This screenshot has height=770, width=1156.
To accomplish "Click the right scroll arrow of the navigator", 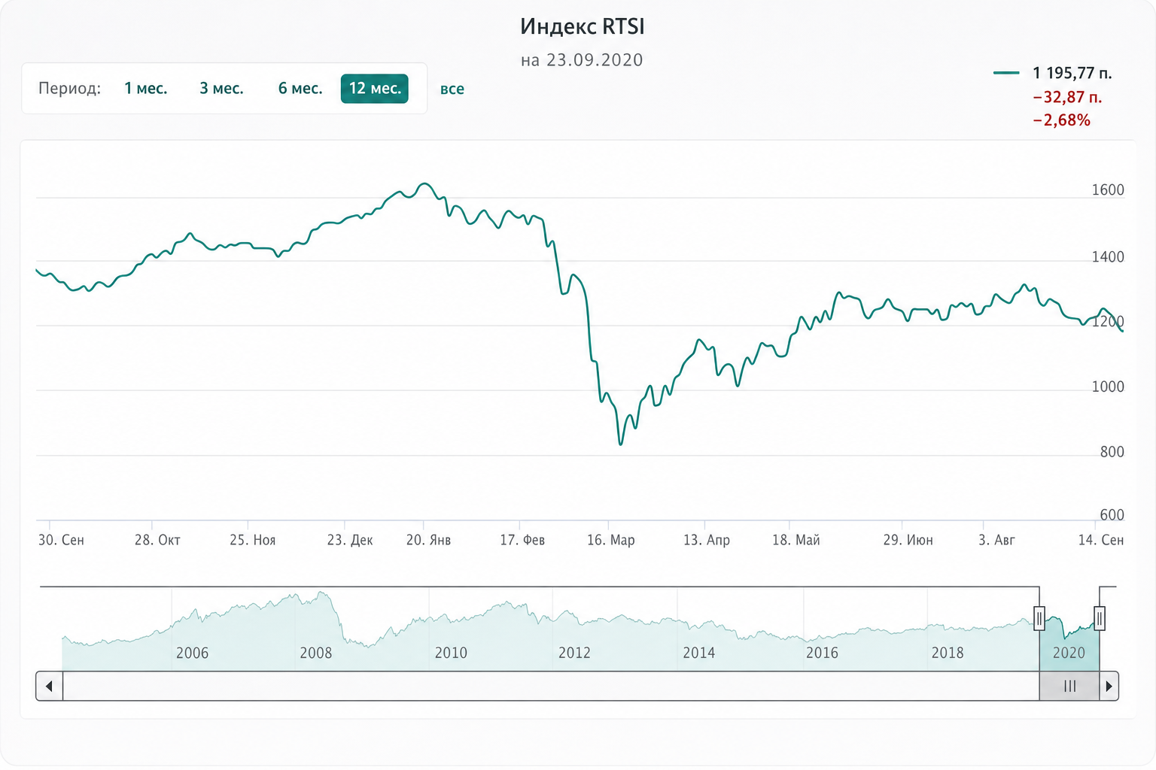I will 1109,686.
